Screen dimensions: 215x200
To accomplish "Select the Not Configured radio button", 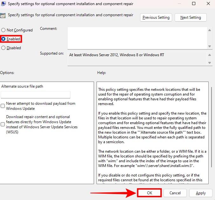I will tap(3, 30).
